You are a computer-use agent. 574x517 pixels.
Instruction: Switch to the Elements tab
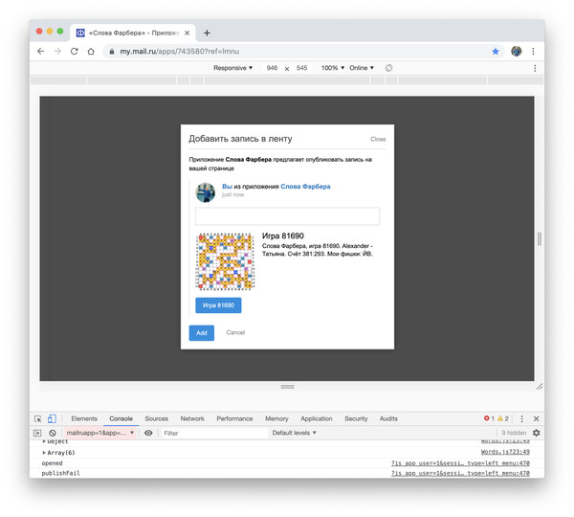click(x=84, y=418)
